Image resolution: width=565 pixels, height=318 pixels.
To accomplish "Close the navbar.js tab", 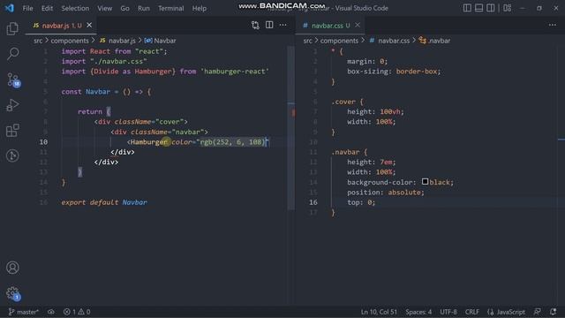I will point(89,25).
